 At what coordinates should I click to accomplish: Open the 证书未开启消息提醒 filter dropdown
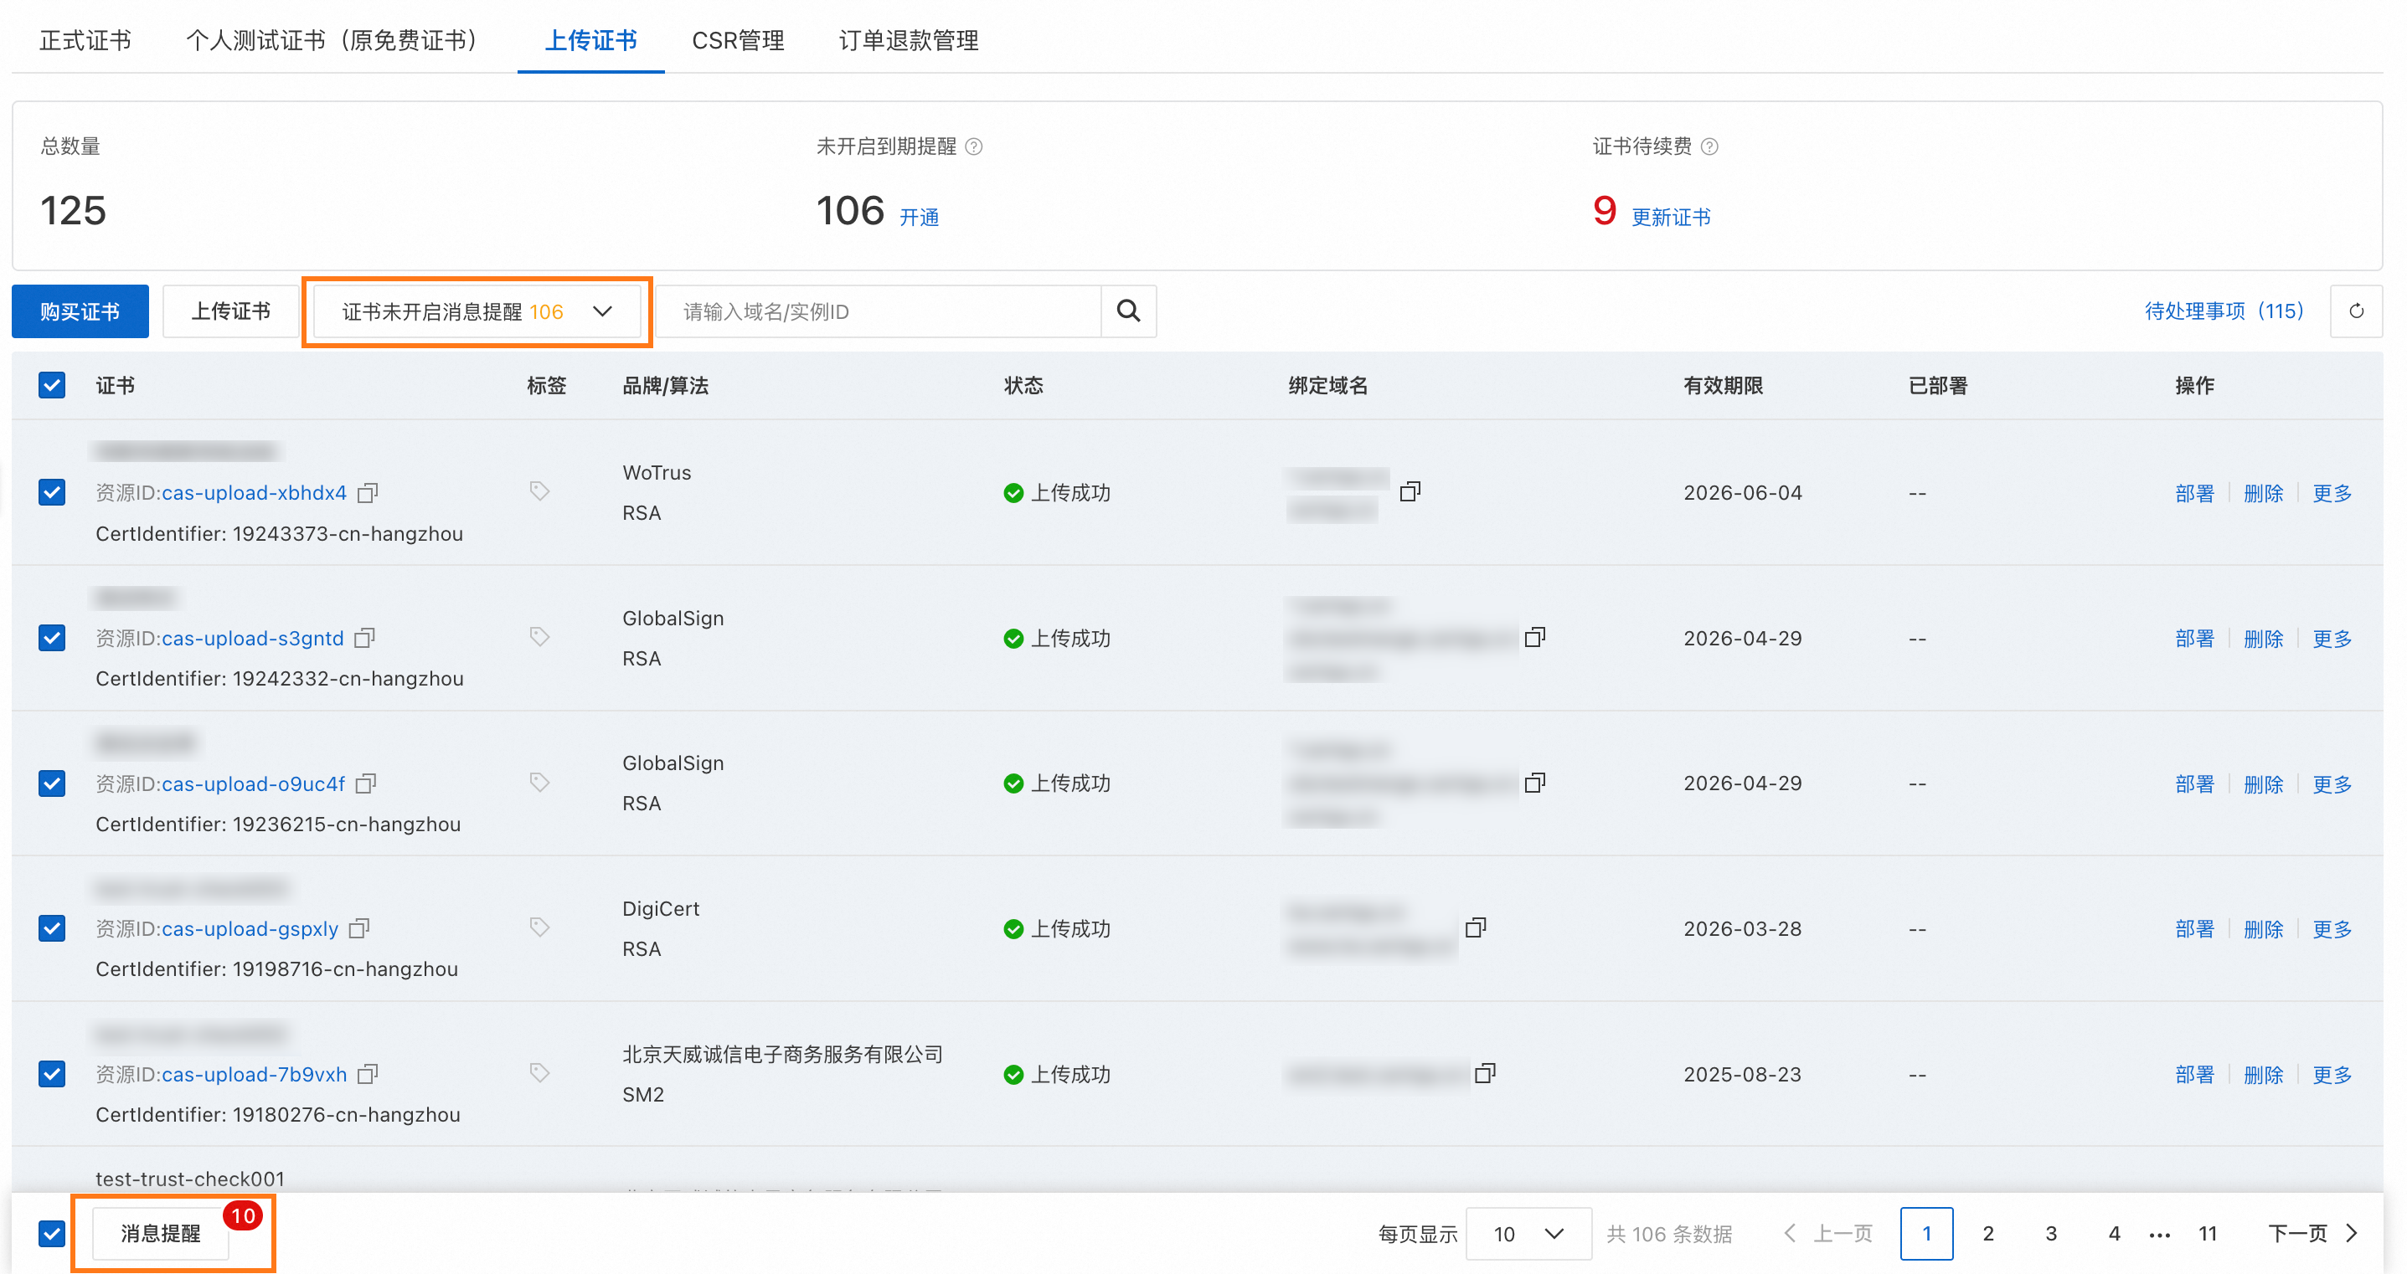click(477, 311)
